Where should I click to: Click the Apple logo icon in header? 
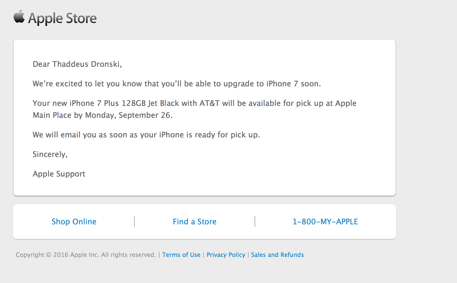(19, 17)
